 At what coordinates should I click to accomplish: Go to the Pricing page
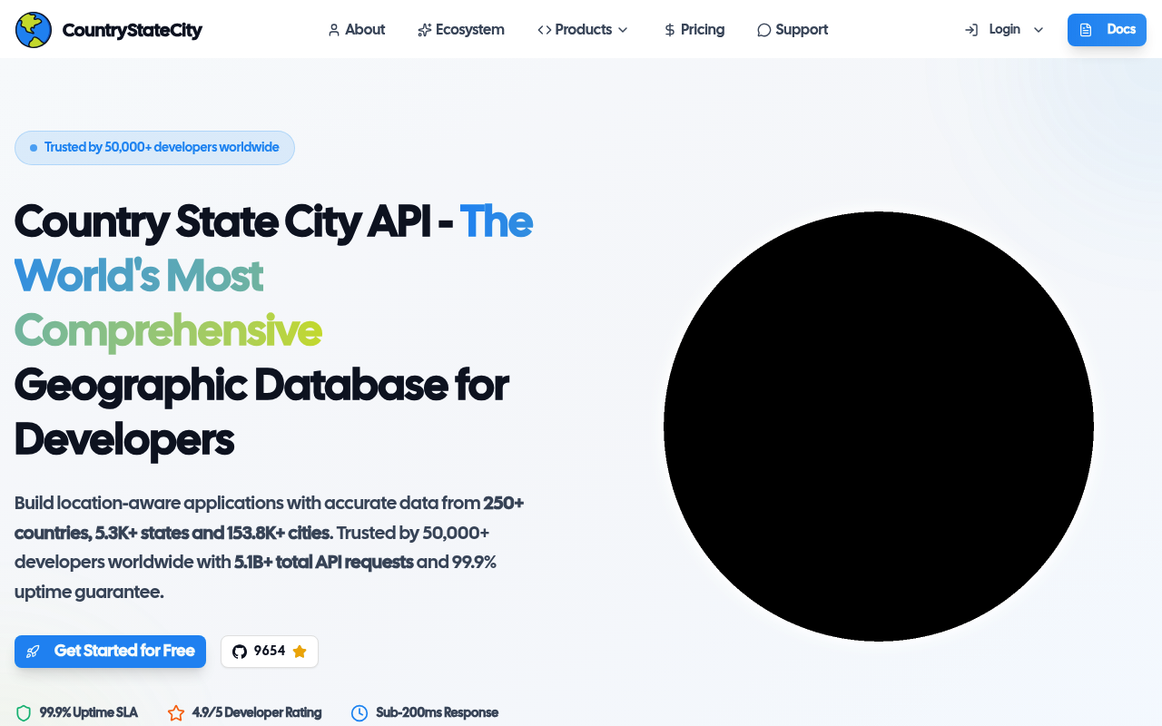click(694, 30)
